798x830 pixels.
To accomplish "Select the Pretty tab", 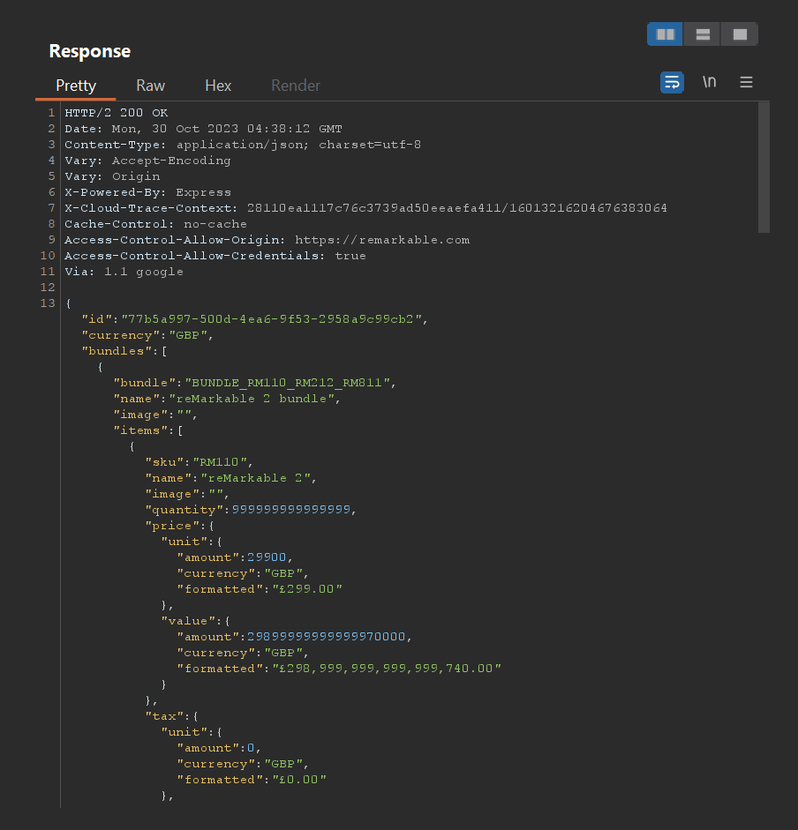I will point(76,86).
